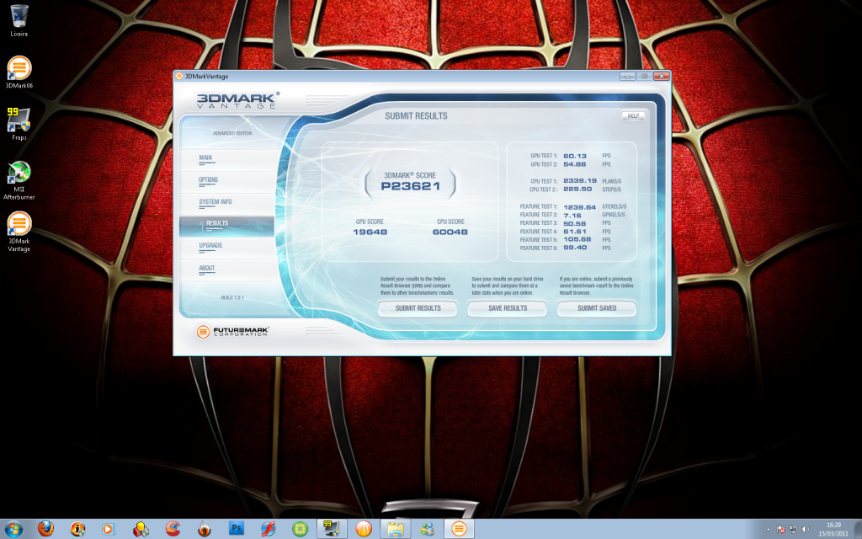This screenshot has height=539, width=862.
Task: Click the 3DMarkVantage window title text
Action: click(207, 77)
